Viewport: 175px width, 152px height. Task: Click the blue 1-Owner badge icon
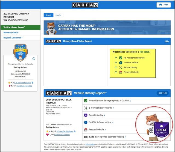pyautogui.click(x=86, y=123)
